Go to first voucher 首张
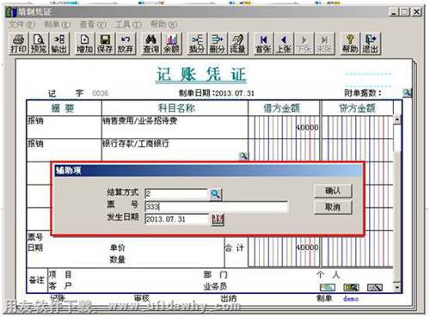 [263, 44]
